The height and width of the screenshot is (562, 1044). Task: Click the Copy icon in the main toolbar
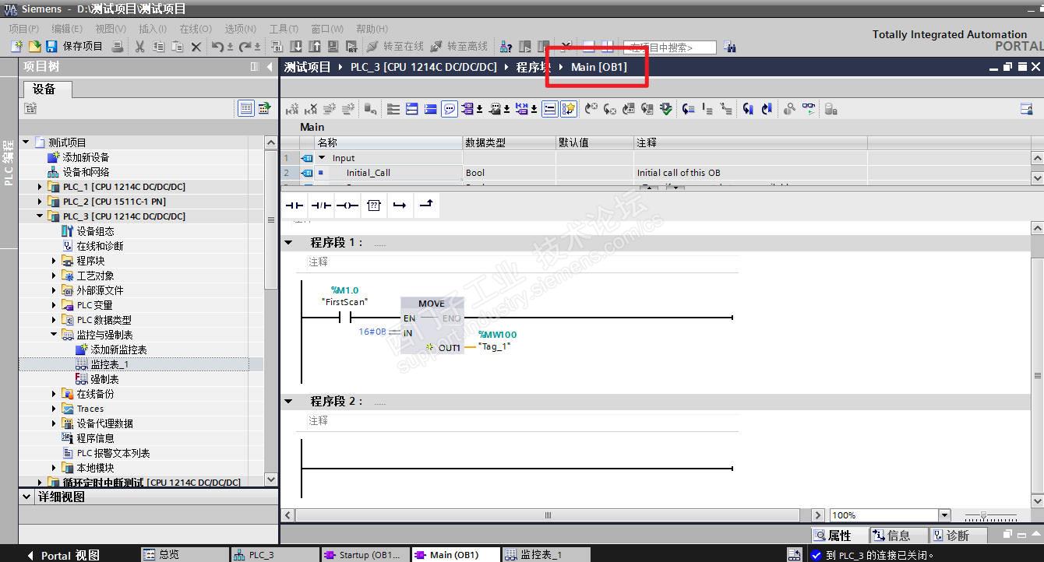159,47
